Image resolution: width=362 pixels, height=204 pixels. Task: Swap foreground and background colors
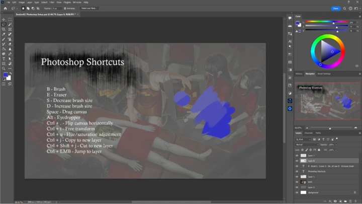click(x=11, y=74)
